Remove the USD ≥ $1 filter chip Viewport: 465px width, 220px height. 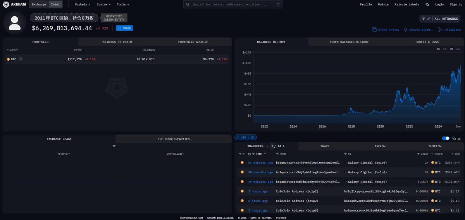[238, 137]
